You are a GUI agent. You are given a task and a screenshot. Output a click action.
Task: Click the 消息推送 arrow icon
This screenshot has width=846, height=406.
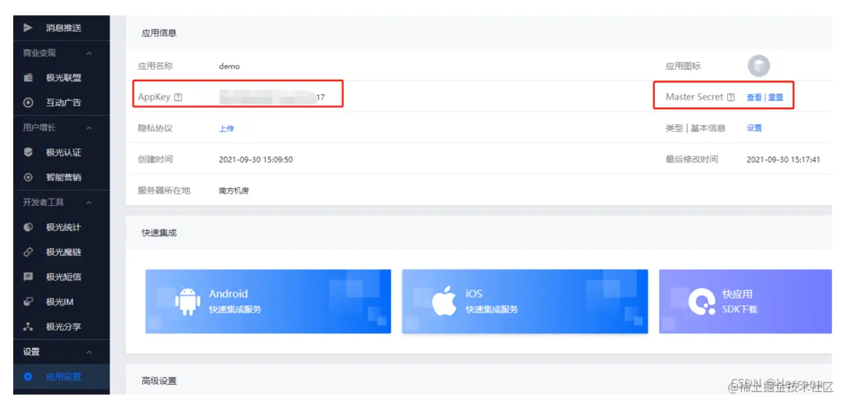(28, 28)
